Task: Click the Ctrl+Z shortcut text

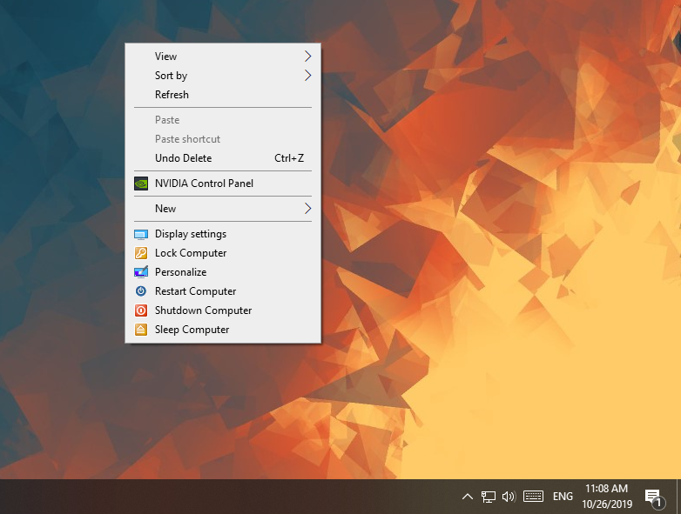Action: coord(289,158)
